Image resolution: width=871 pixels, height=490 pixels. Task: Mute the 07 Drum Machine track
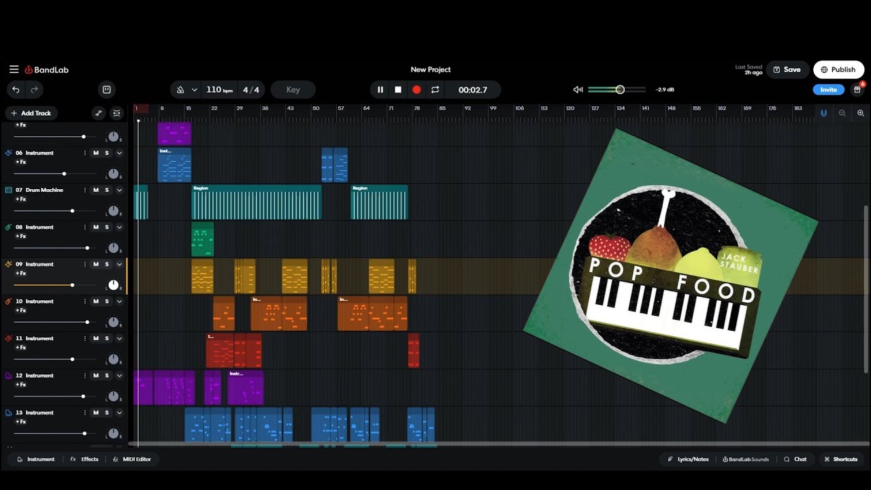coord(96,190)
